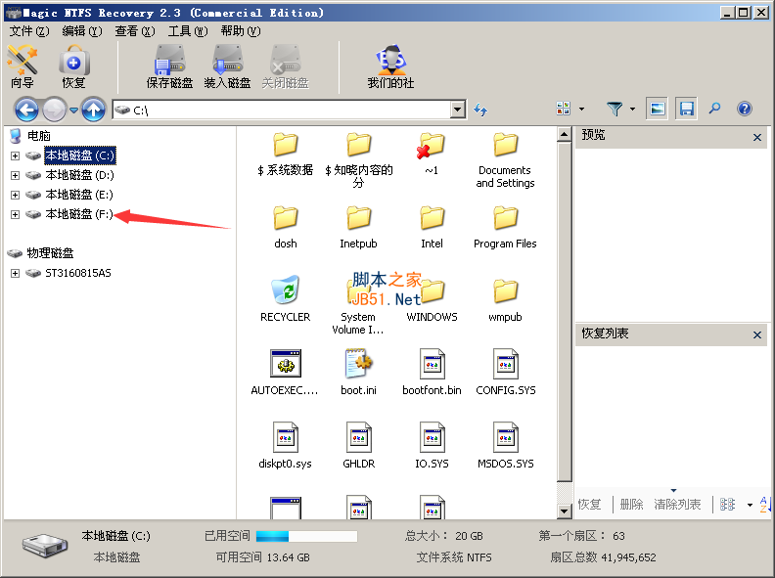Select the CONFIG.SYS file
Image resolution: width=775 pixels, height=578 pixels.
tap(505, 372)
